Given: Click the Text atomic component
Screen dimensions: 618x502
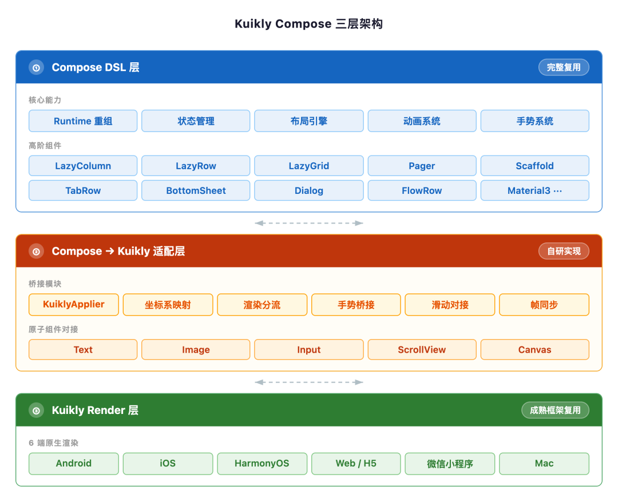Looking at the screenshot, I should pyautogui.click(x=83, y=350).
